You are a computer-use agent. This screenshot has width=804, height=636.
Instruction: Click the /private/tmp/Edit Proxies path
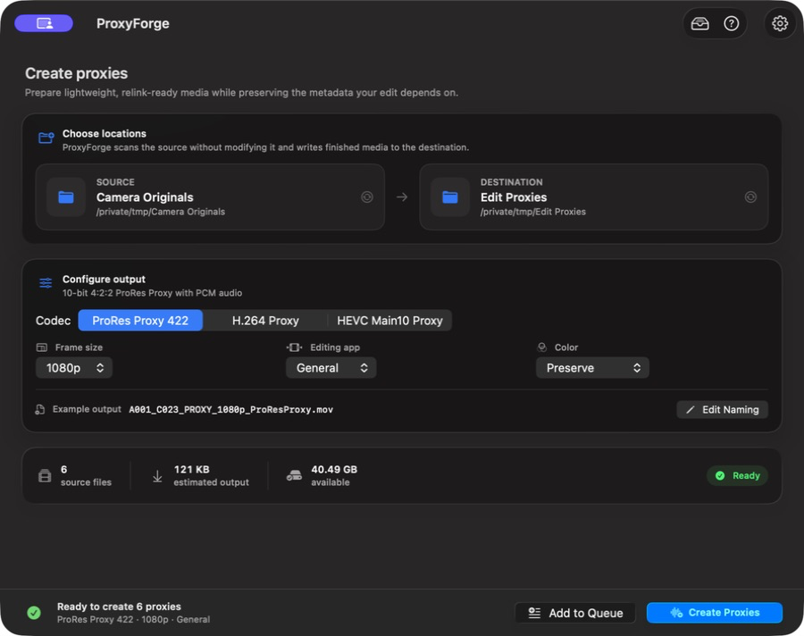point(532,212)
